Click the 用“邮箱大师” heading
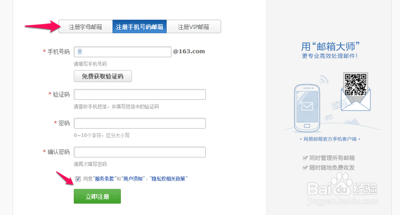Screen dimensions: 400x215 point(330,47)
